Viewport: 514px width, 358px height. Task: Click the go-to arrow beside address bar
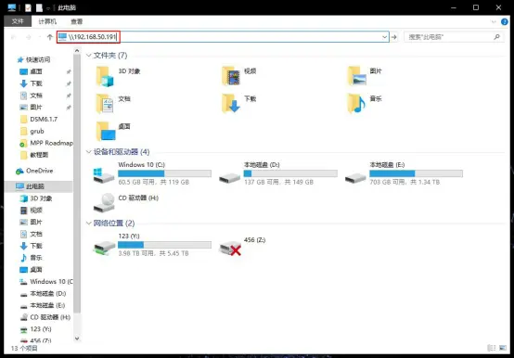click(394, 37)
